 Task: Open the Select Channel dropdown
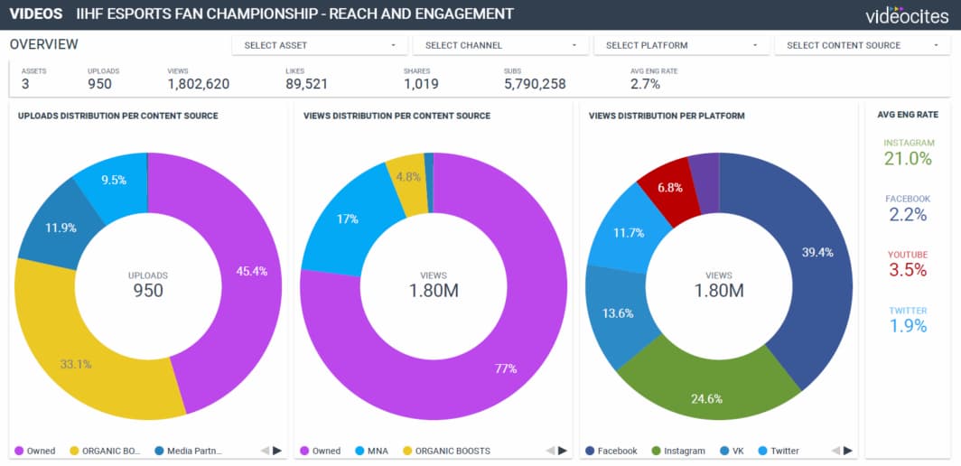(500, 45)
